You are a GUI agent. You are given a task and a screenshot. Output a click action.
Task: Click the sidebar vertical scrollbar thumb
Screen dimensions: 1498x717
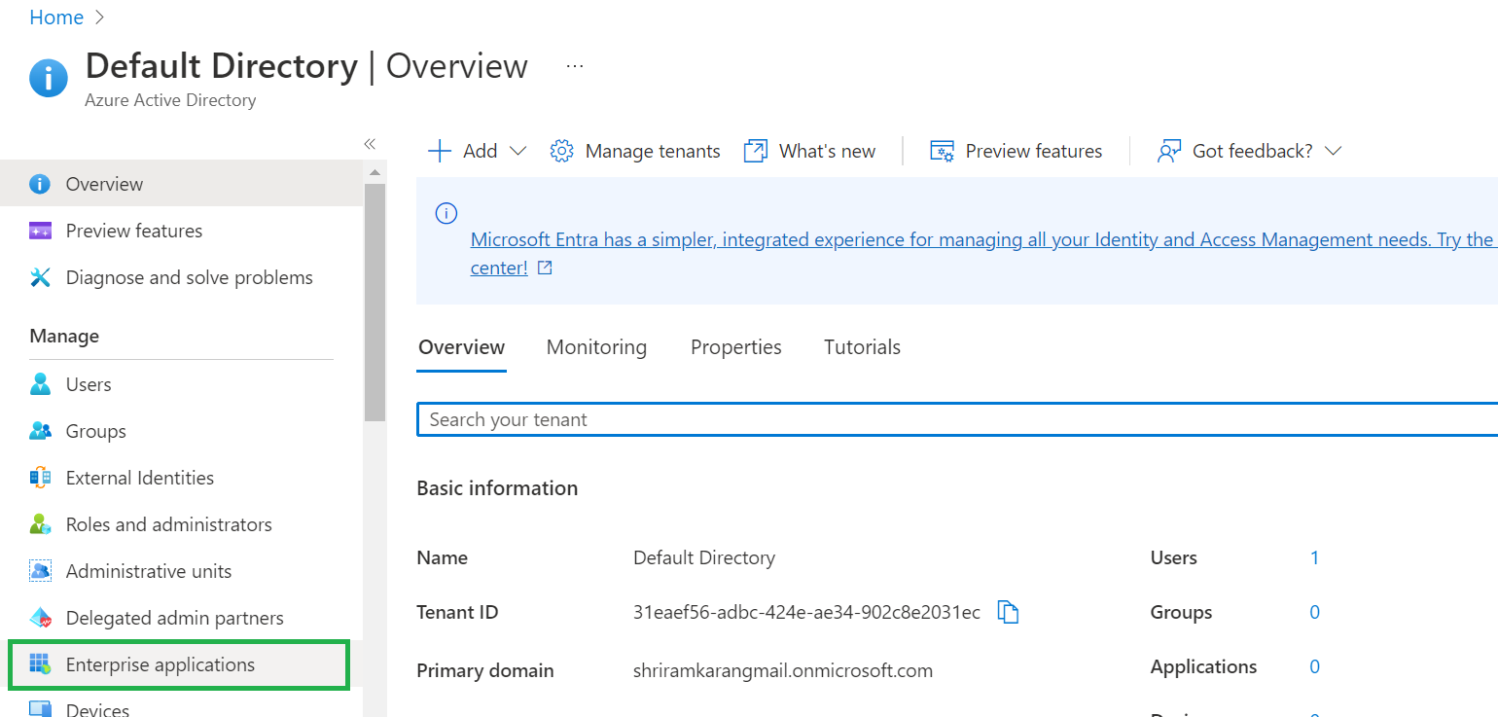pyautogui.click(x=374, y=302)
